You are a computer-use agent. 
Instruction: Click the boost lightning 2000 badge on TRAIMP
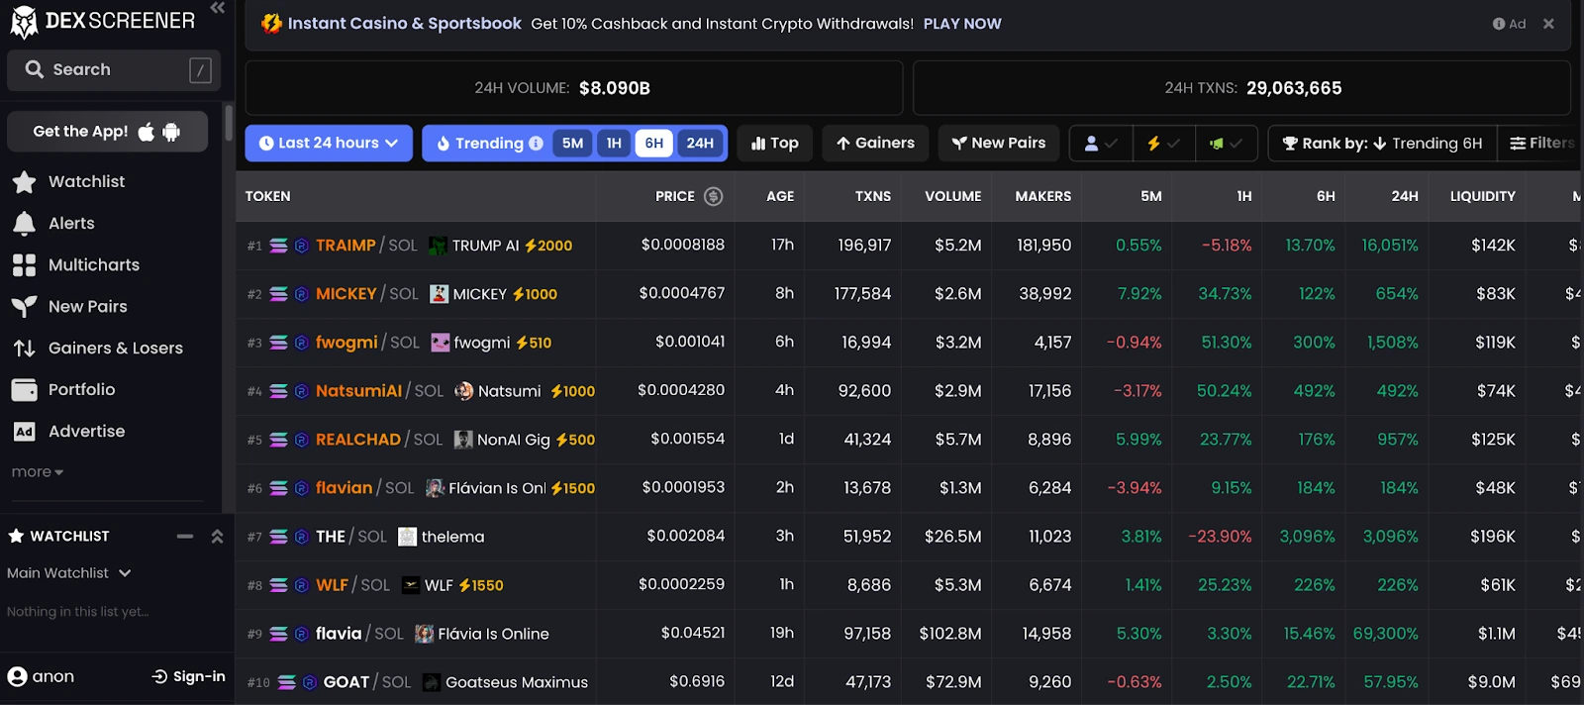[548, 246]
